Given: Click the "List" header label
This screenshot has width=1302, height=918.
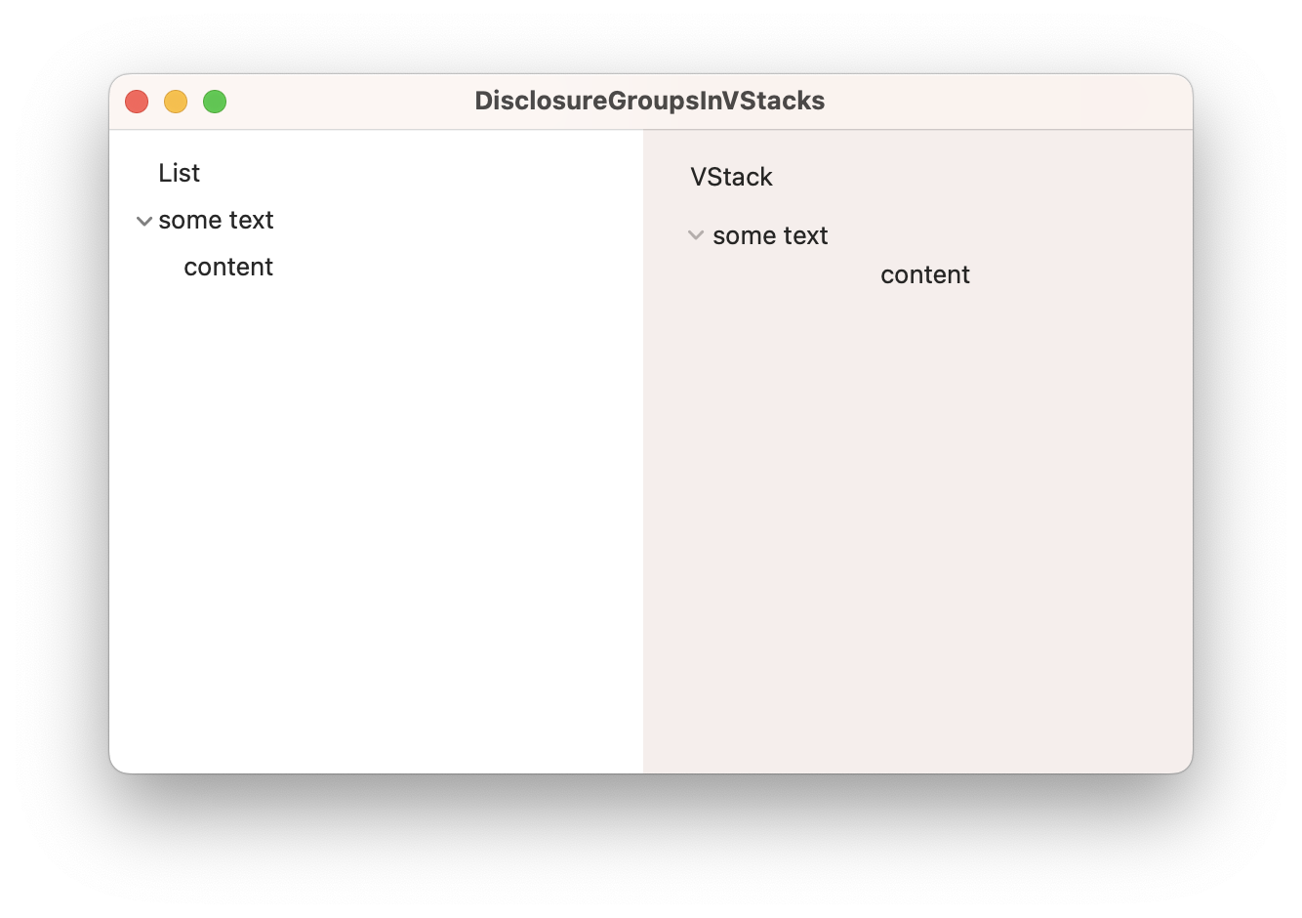Looking at the screenshot, I should click(179, 174).
